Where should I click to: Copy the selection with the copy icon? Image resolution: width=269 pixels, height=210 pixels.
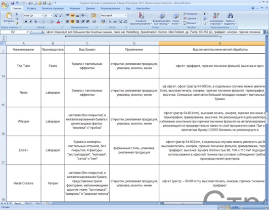(x=17, y=19)
